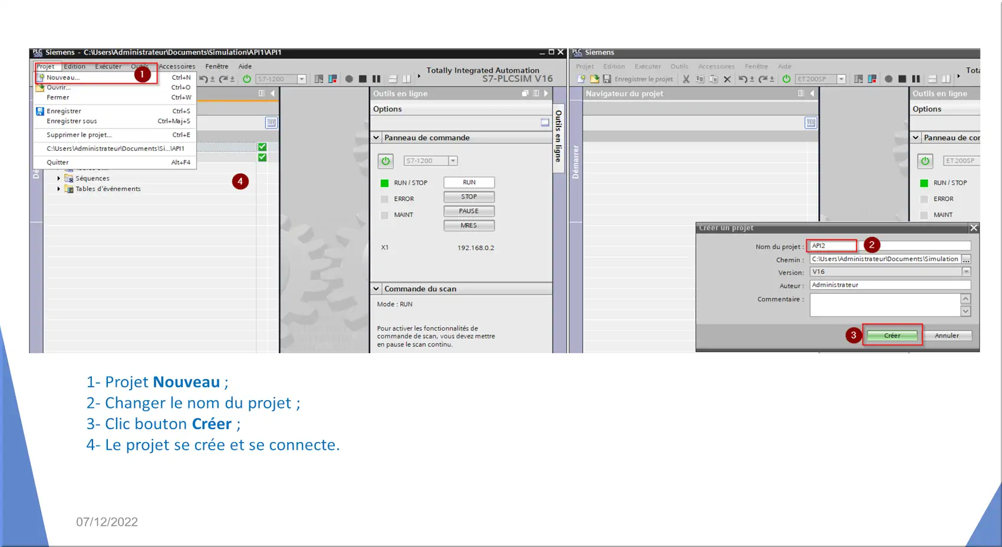Open Aide menu in the API1 window

[x=245, y=67]
